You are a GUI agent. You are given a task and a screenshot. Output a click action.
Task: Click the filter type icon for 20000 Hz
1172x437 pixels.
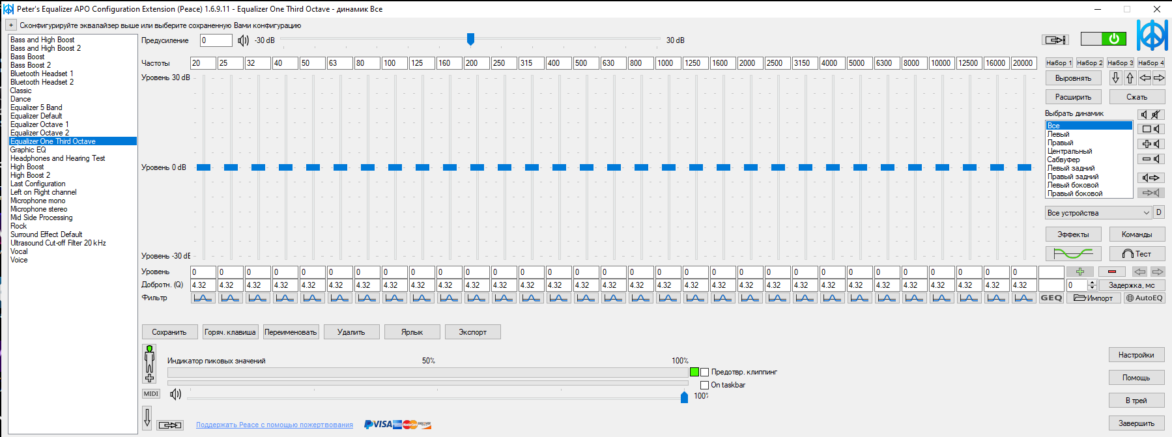coord(1023,298)
